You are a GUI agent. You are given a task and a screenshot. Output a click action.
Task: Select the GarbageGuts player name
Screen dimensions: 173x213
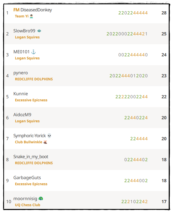pyautogui.click(x=27, y=178)
